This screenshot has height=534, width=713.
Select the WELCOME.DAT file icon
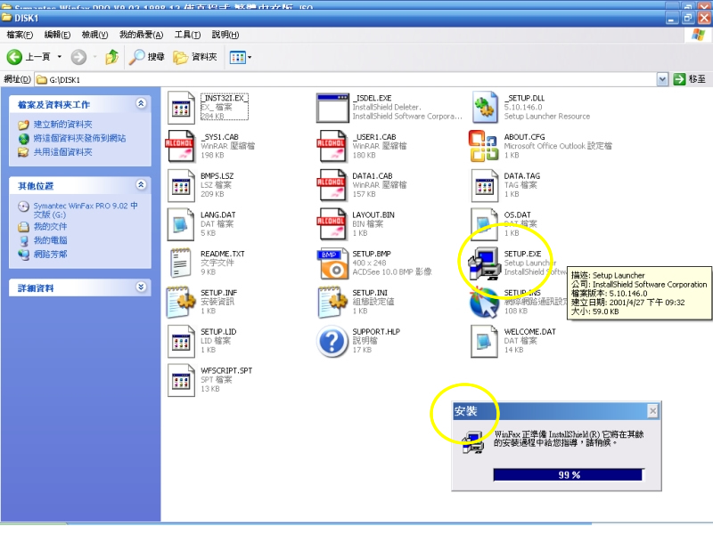[484, 341]
